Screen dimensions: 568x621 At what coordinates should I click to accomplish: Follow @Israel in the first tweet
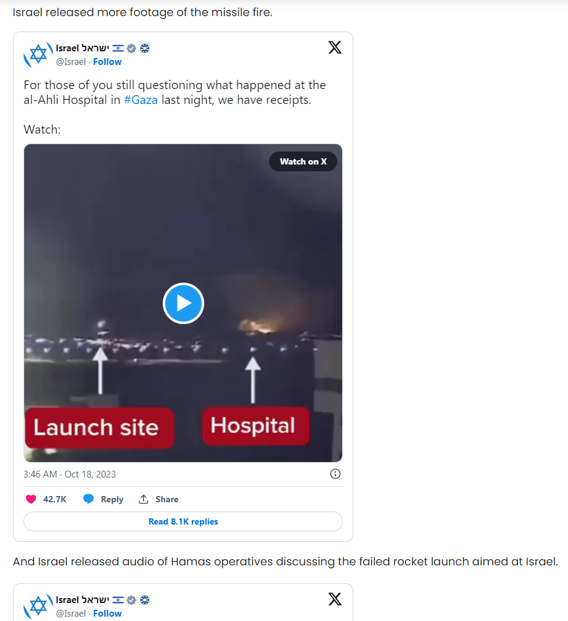pyautogui.click(x=107, y=62)
